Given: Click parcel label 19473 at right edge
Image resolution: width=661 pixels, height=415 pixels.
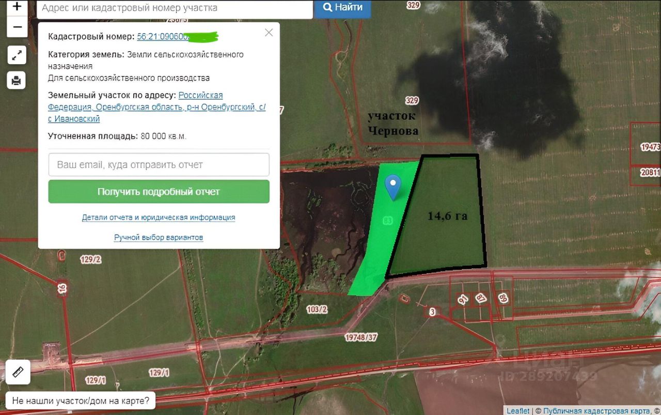Looking at the screenshot, I should pyautogui.click(x=650, y=147).
